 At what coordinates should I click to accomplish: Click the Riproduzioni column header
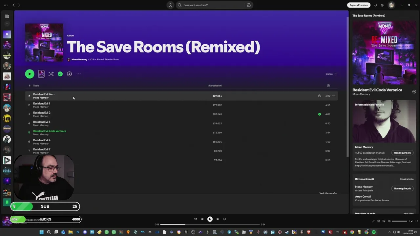coord(215,86)
